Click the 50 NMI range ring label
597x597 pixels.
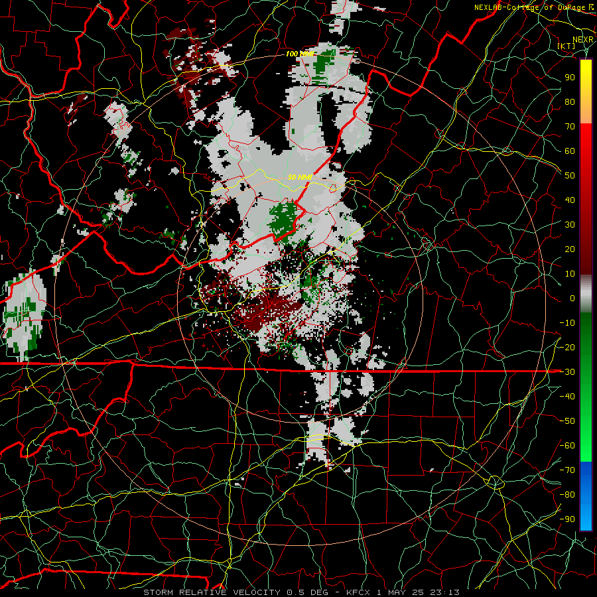[x=300, y=177]
